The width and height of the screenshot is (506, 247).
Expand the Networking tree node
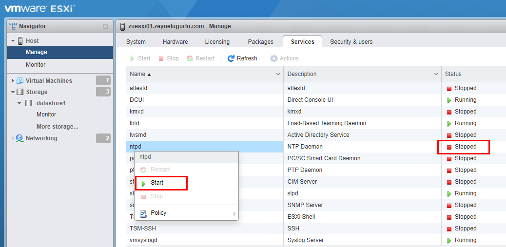pyautogui.click(x=13, y=138)
